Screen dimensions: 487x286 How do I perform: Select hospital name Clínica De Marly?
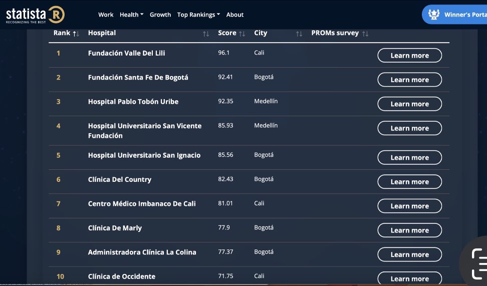coord(115,228)
